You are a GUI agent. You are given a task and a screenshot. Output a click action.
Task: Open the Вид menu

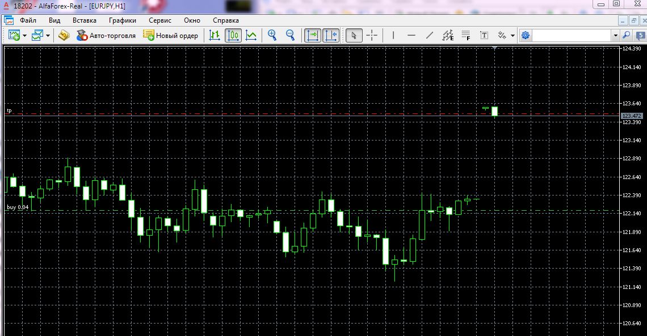coord(54,20)
